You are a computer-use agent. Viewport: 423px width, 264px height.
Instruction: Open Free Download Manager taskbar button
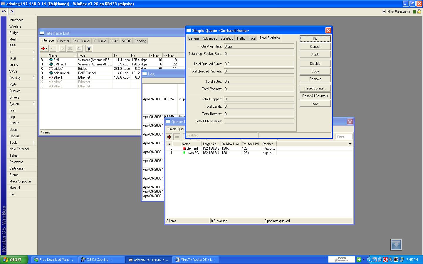[x=55, y=260]
